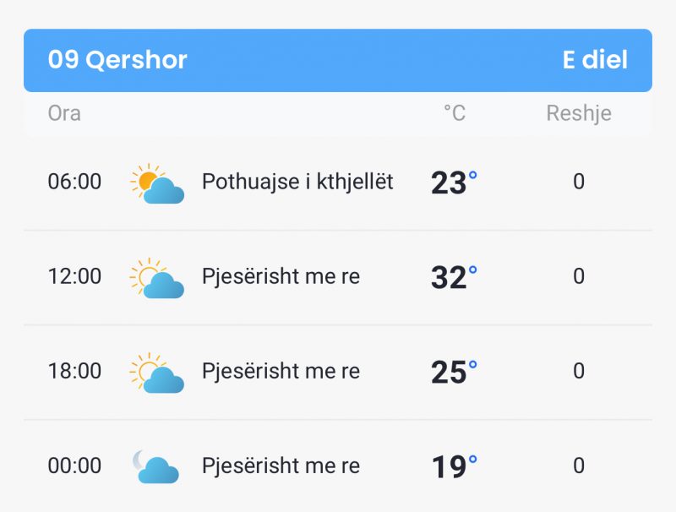Click the Reshje column header
This screenshot has height=512, width=676.
pyautogui.click(x=579, y=113)
